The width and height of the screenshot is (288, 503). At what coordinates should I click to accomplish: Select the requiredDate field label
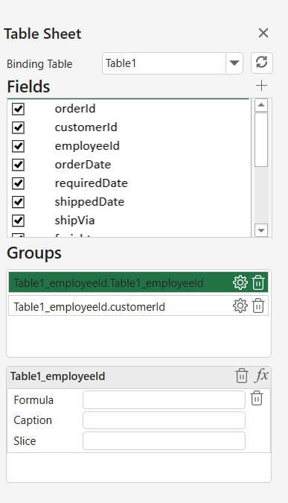(x=91, y=183)
